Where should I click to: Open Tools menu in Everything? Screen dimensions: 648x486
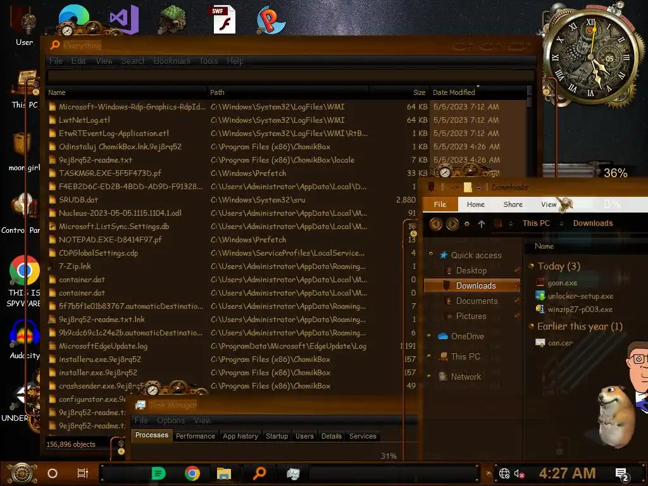[x=209, y=61]
